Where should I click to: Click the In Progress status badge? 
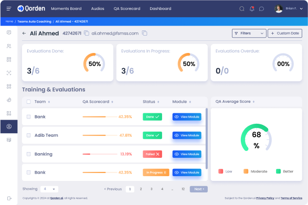point(156,172)
